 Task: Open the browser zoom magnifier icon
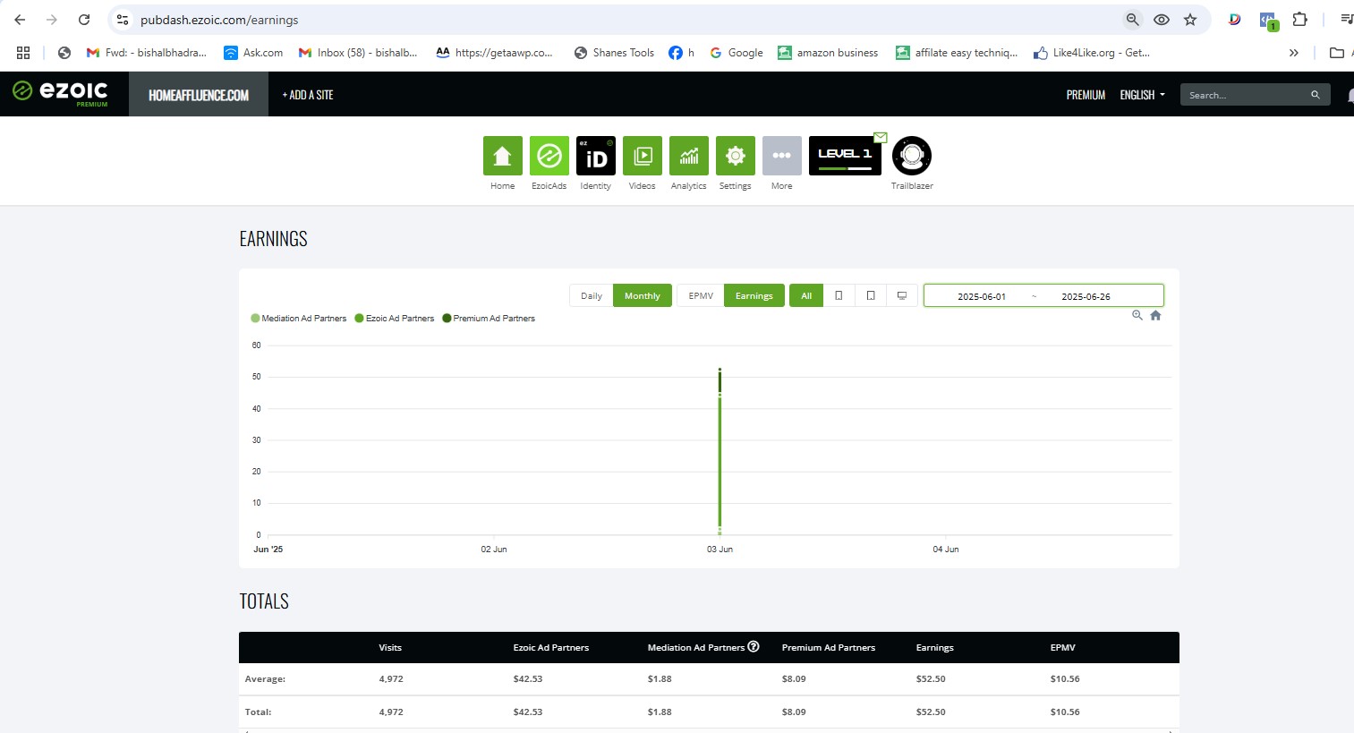click(1133, 20)
